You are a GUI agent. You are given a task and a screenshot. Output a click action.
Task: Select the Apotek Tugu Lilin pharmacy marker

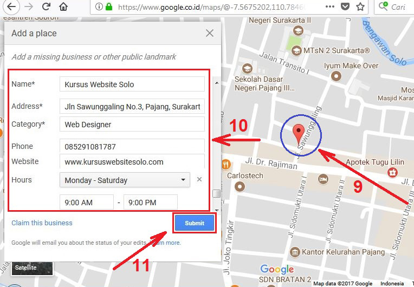coord(392,173)
